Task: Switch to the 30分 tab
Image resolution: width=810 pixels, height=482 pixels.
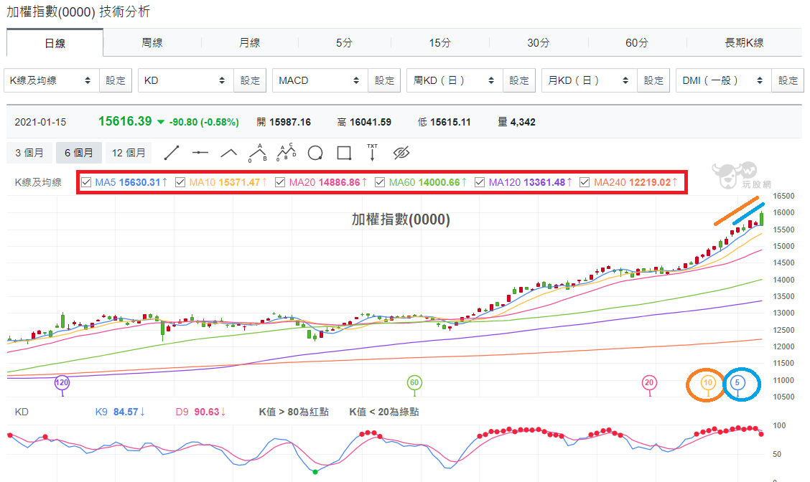Action: pyautogui.click(x=539, y=43)
